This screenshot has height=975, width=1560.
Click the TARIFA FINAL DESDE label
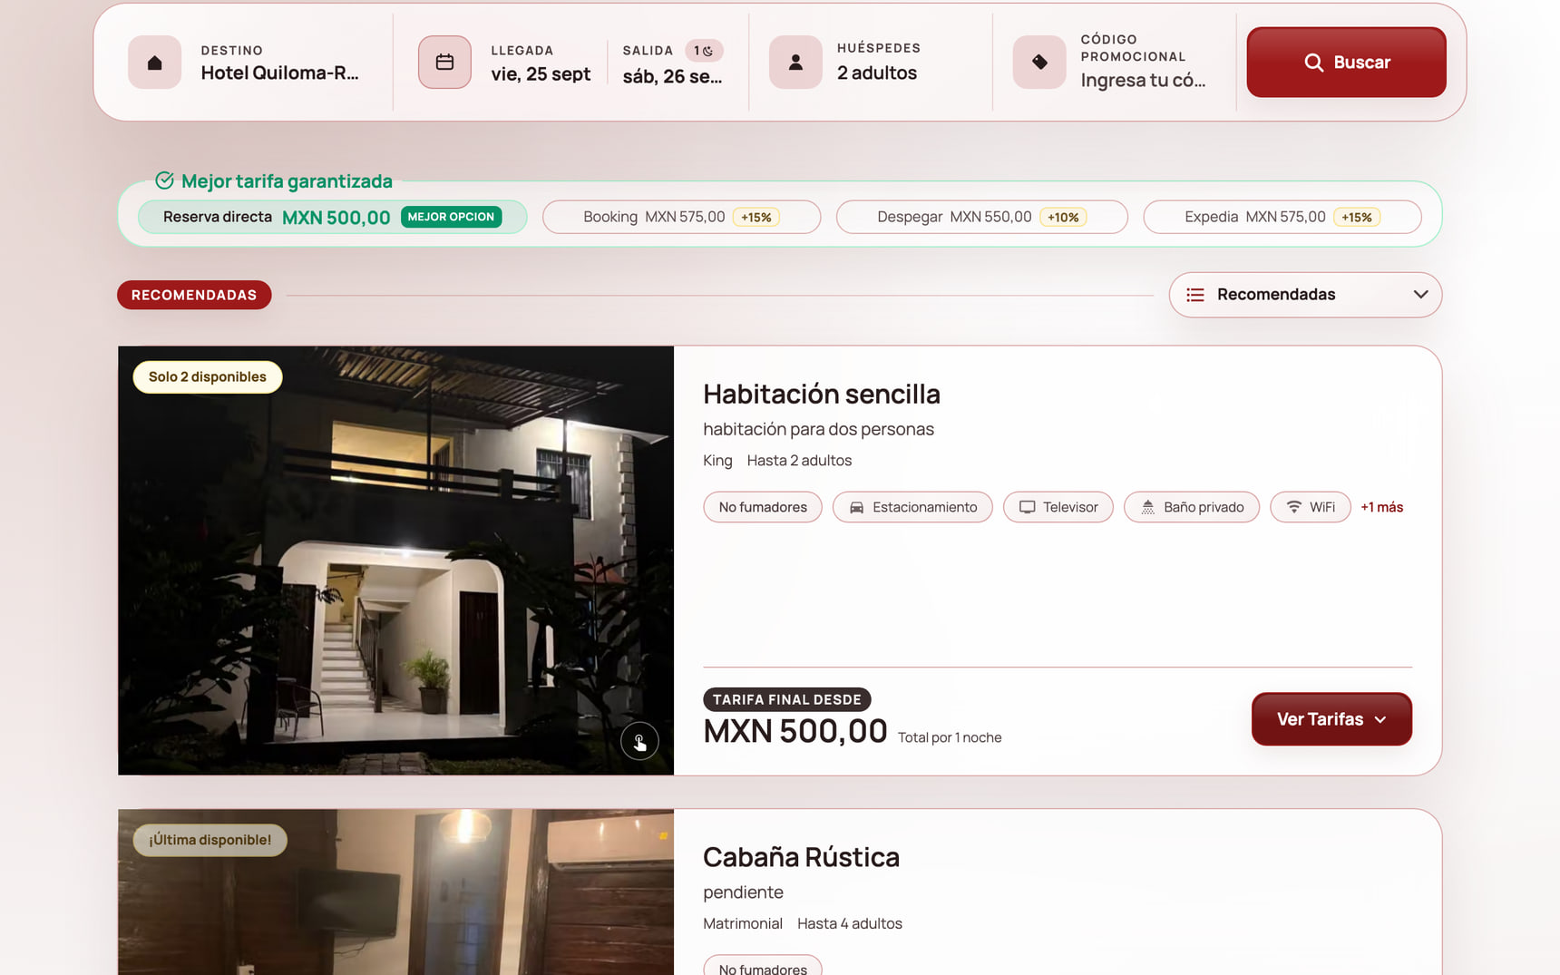[787, 699]
